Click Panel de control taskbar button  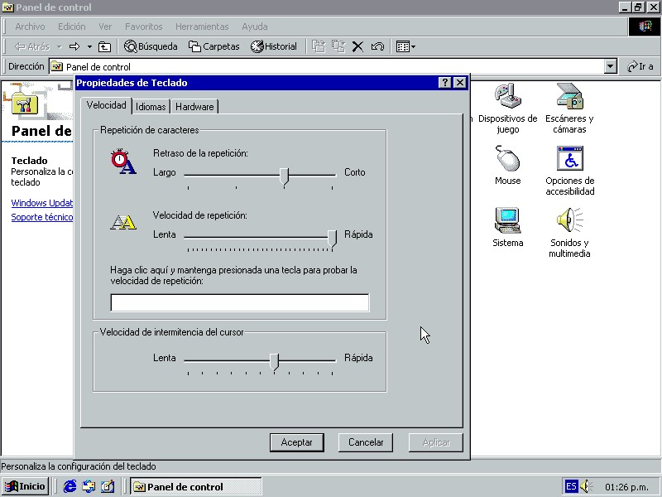(x=196, y=486)
